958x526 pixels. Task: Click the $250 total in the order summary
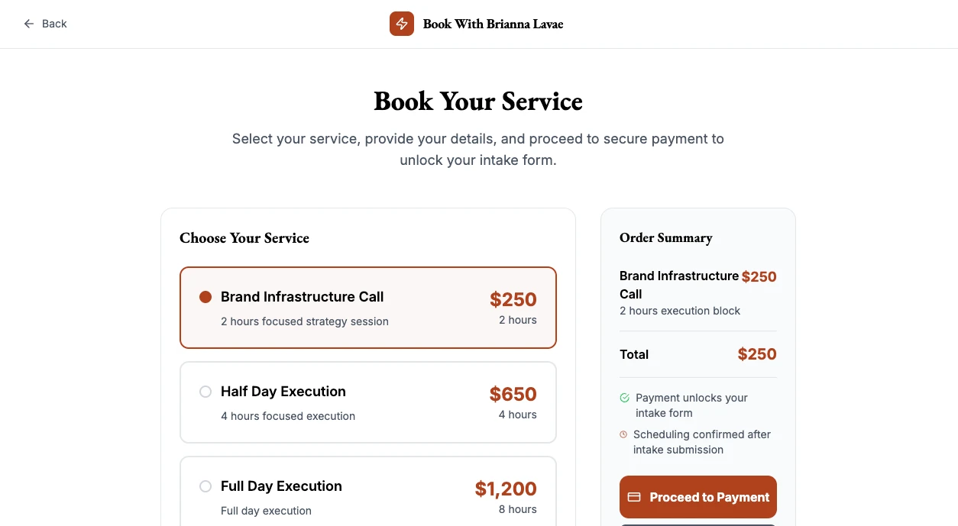(x=756, y=354)
